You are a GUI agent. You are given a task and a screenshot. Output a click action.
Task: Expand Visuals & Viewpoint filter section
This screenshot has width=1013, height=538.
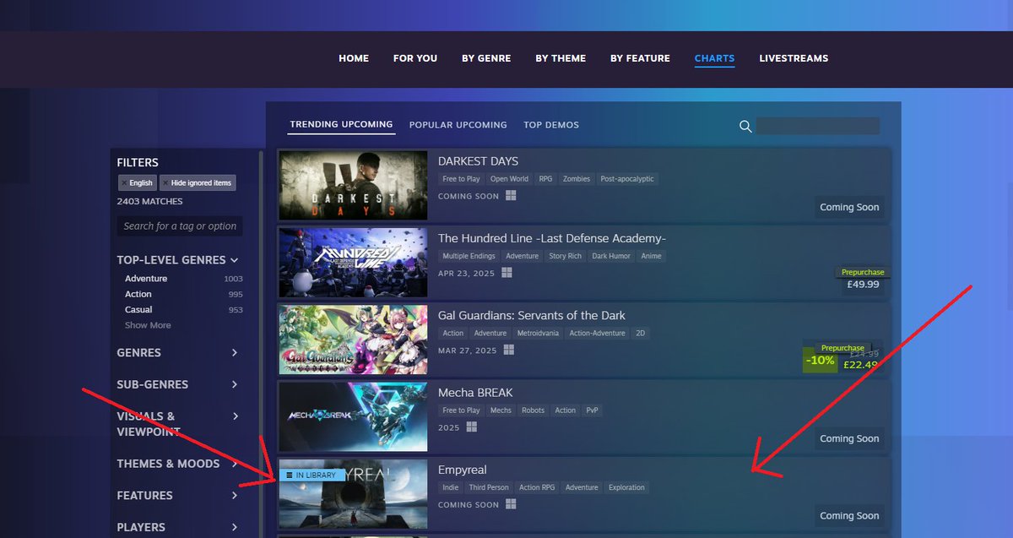235,416
